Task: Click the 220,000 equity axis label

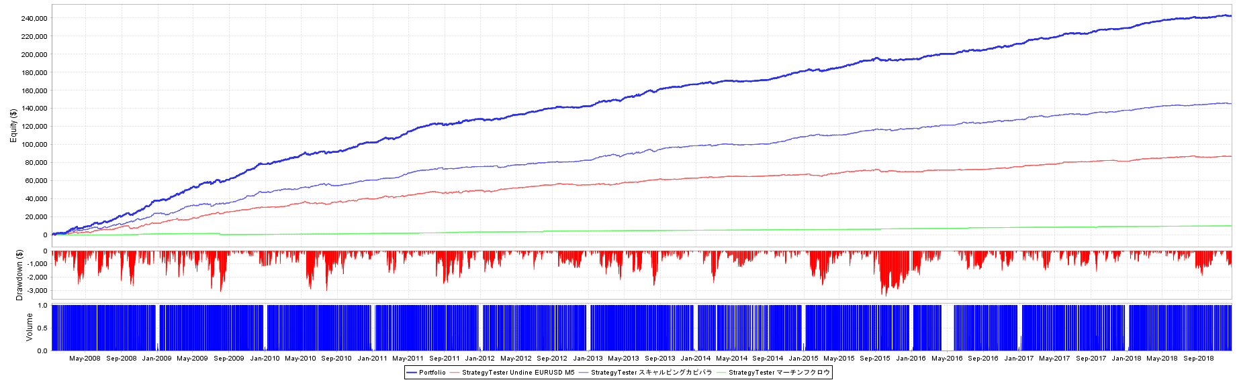Action: coord(34,36)
